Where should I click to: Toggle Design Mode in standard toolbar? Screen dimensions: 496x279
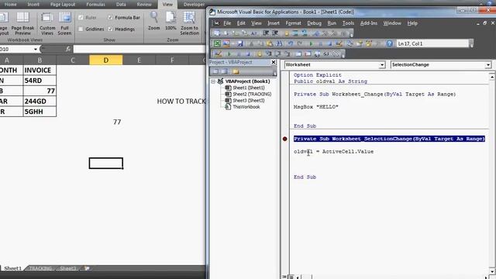click(x=339, y=43)
